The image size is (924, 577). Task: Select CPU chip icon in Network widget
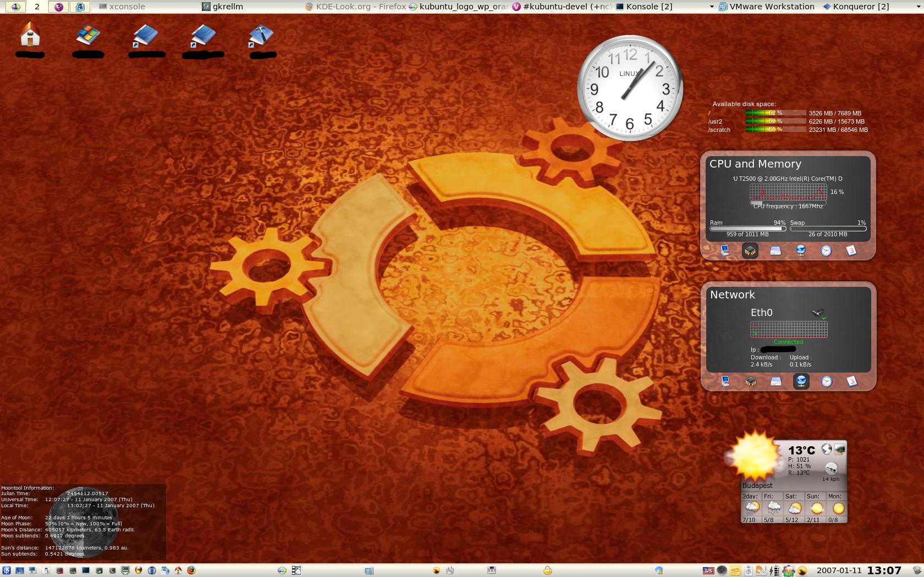click(x=751, y=381)
